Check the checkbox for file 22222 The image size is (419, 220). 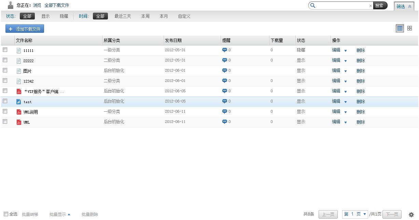tap(5, 60)
